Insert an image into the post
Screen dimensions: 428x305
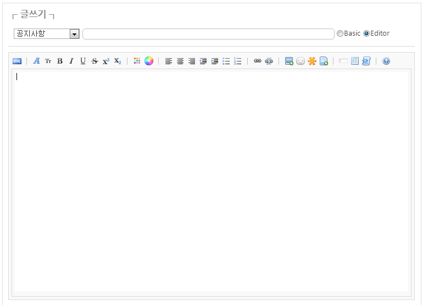tap(289, 61)
